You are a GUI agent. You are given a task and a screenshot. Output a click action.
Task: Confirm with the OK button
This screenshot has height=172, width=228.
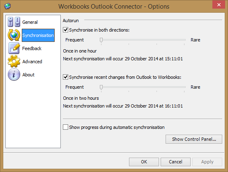[x=144, y=162]
